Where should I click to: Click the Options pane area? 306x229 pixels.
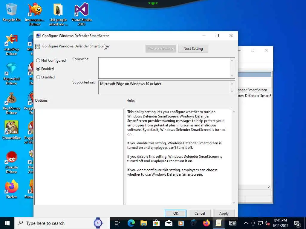tap(79, 157)
